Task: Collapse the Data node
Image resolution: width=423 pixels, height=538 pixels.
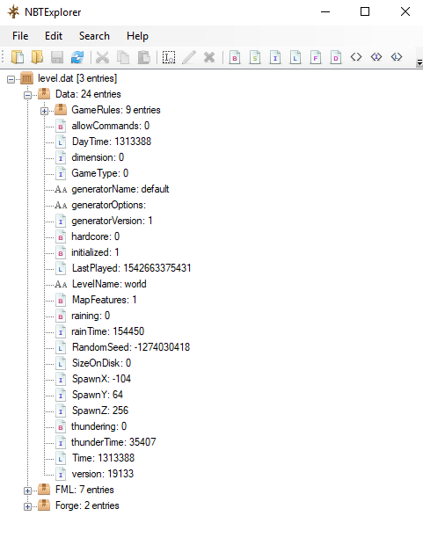Action: click(x=28, y=96)
